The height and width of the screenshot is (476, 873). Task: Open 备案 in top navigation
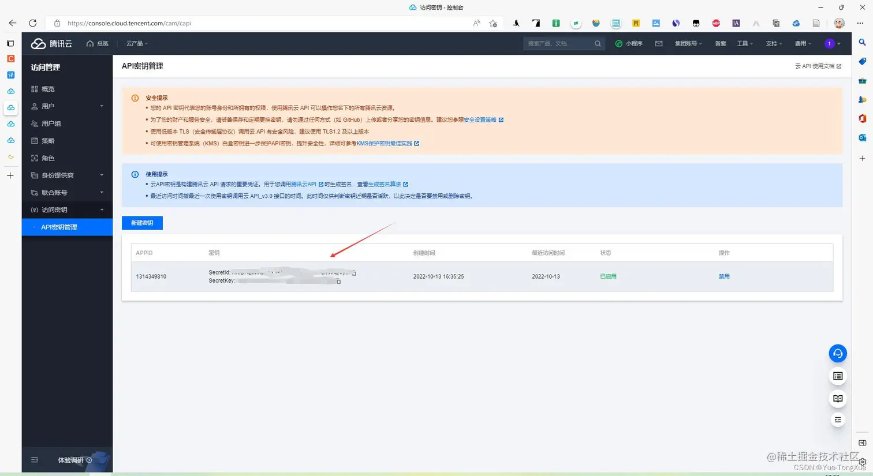point(721,44)
